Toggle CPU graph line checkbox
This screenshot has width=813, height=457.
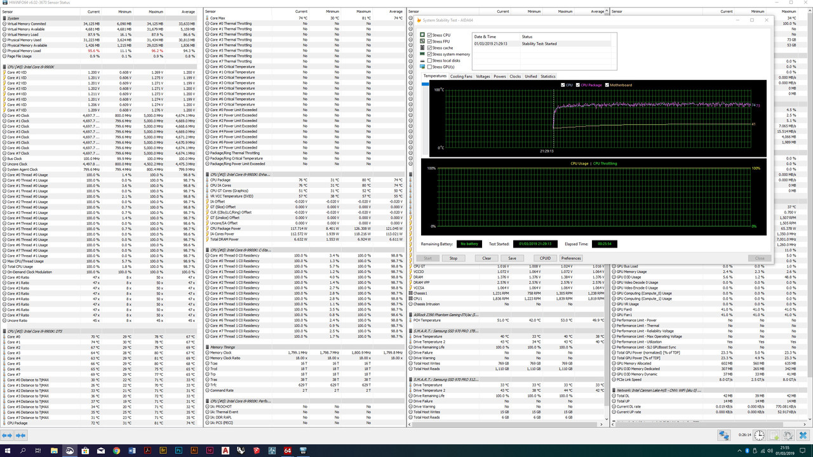tap(563, 85)
